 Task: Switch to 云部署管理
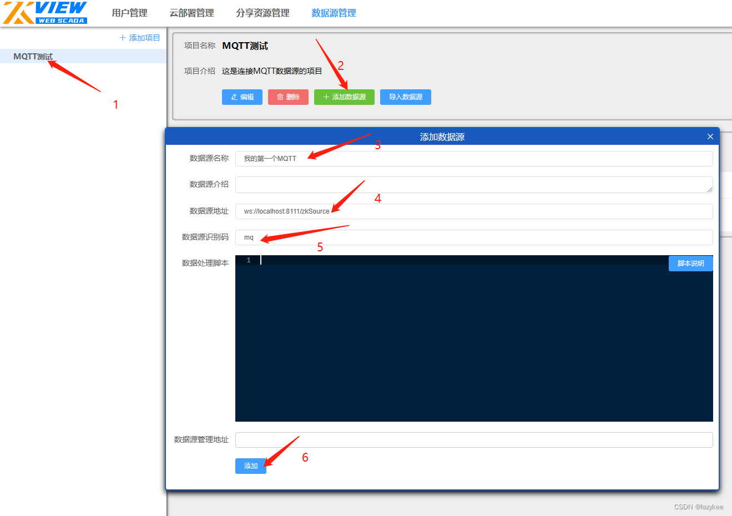tap(191, 12)
